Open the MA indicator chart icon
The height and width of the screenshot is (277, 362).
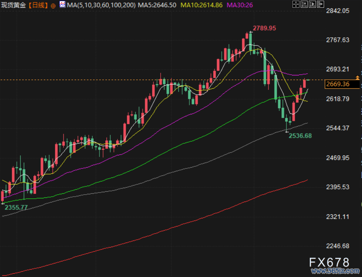tap(62, 5)
